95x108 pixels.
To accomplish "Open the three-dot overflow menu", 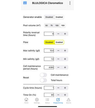I will [x=70, y=3].
